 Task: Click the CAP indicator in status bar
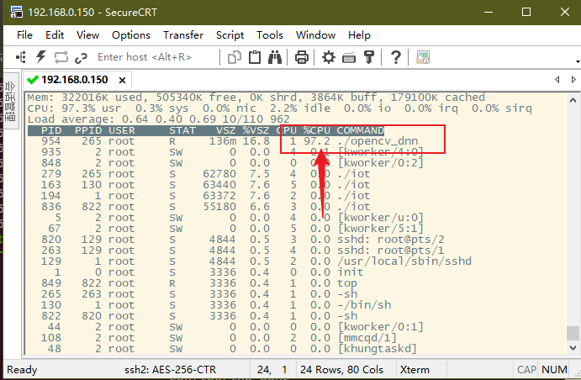click(x=526, y=370)
